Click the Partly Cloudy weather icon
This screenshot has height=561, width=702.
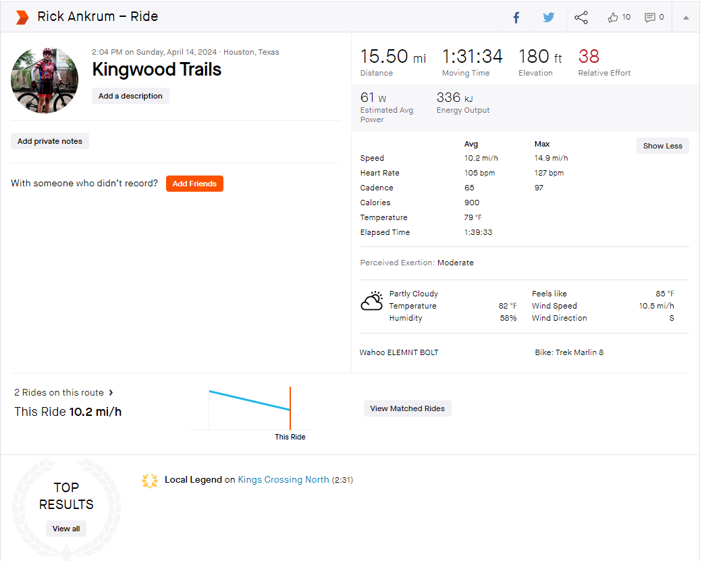(x=372, y=301)
